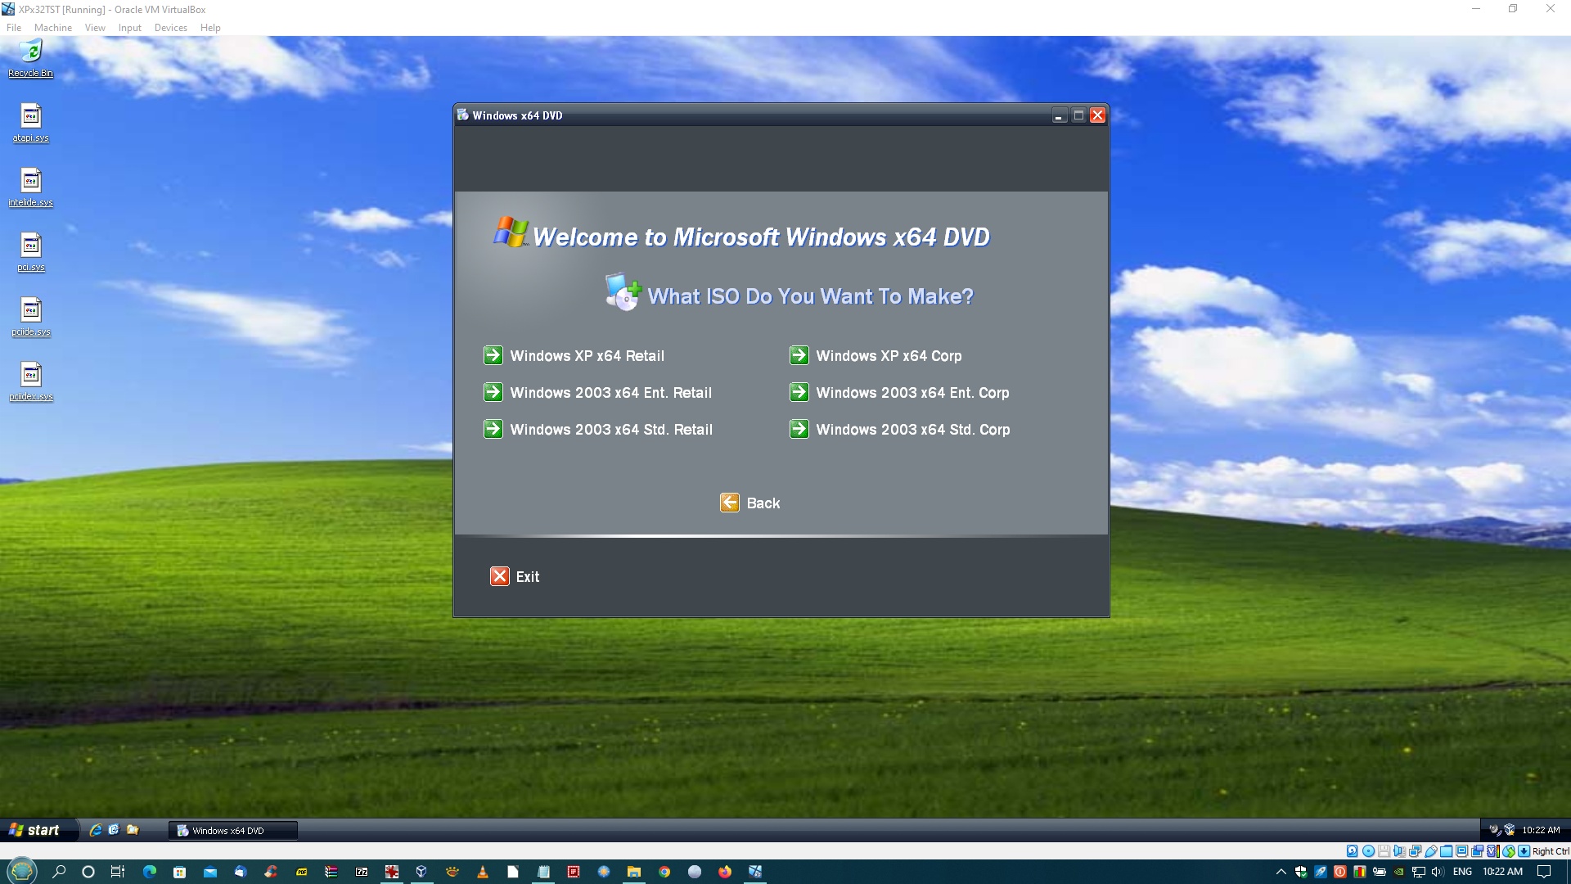Click green arrow beside Windows 2003 x64 Std. Corp
The width and height of the screenshot is (1571, 884).
pos(799,429)
